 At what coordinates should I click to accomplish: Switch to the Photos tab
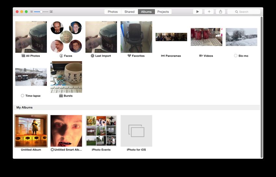coord(113,12)
